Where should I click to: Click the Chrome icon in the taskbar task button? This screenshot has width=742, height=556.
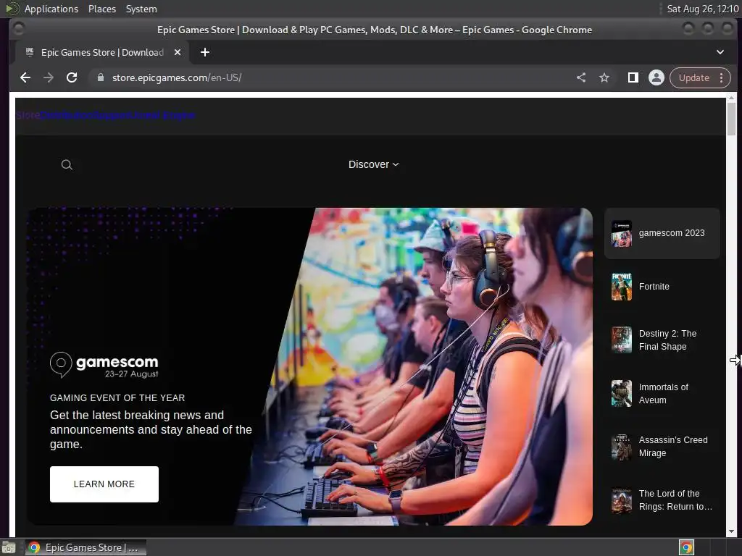(34, 547)
